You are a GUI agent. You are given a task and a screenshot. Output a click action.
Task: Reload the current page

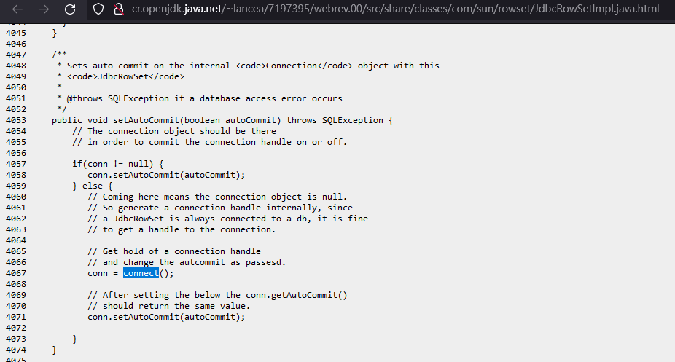(70, 10)
